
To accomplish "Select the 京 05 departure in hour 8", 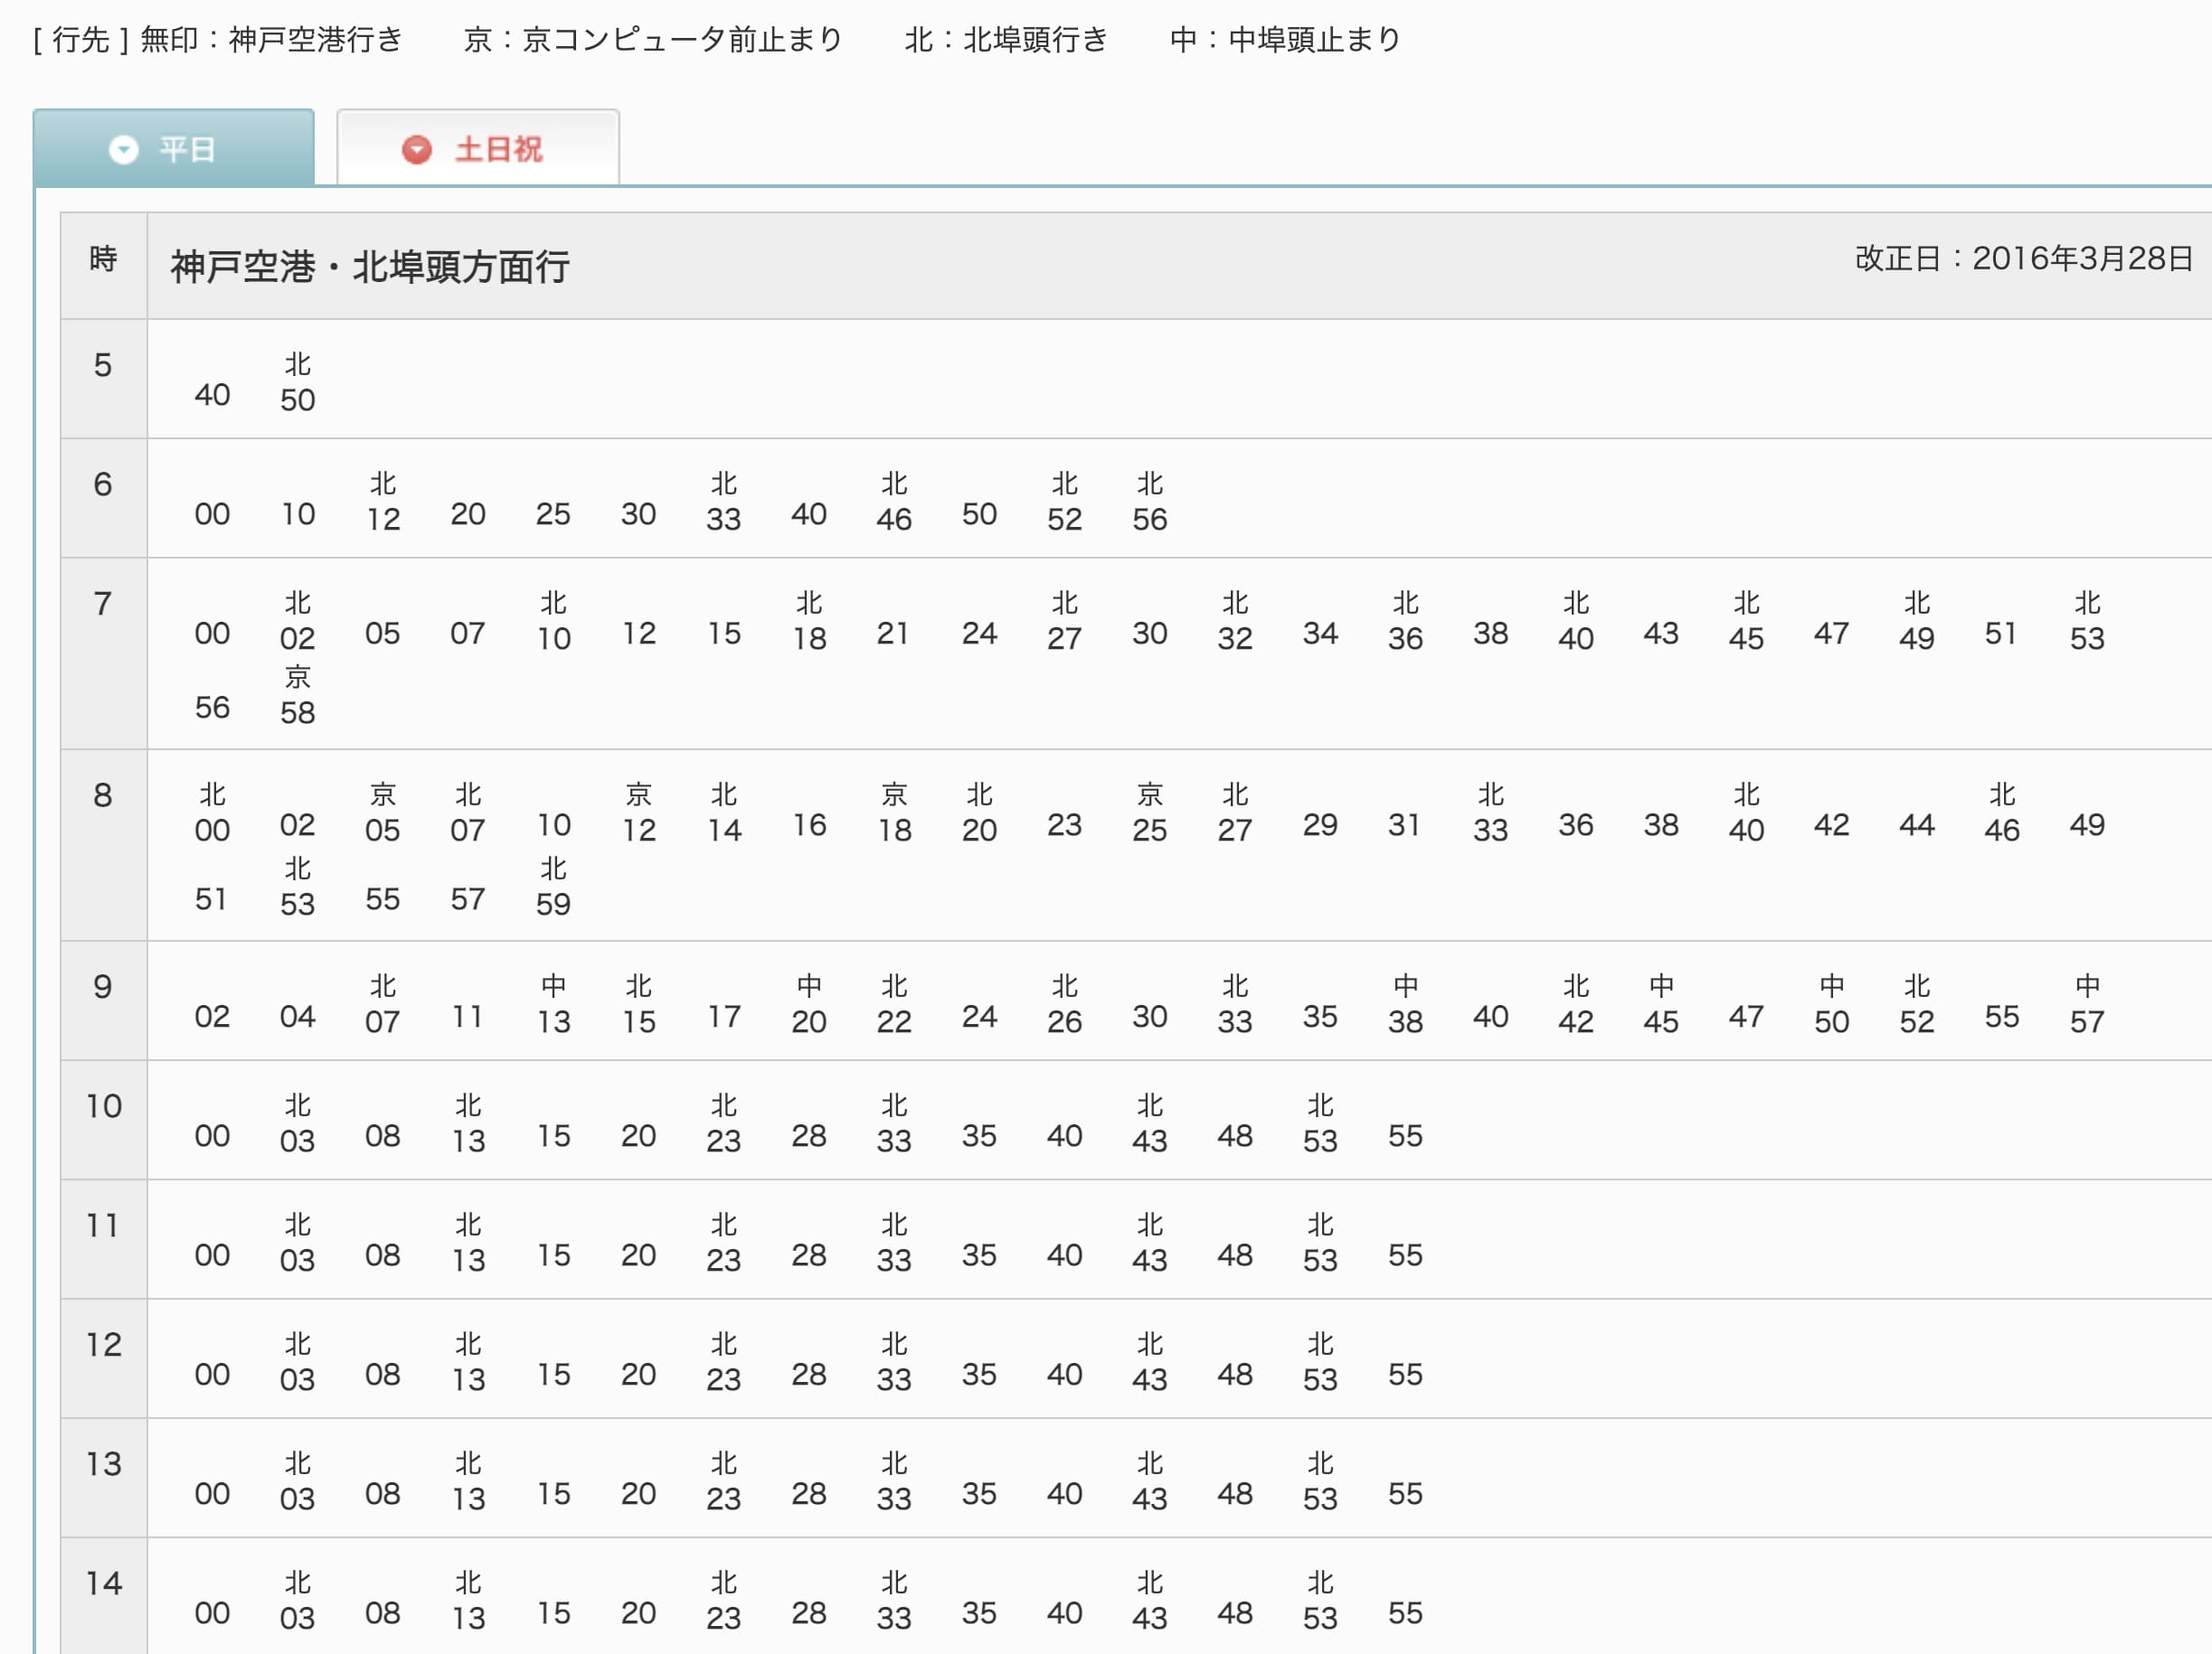I will 383,813.
